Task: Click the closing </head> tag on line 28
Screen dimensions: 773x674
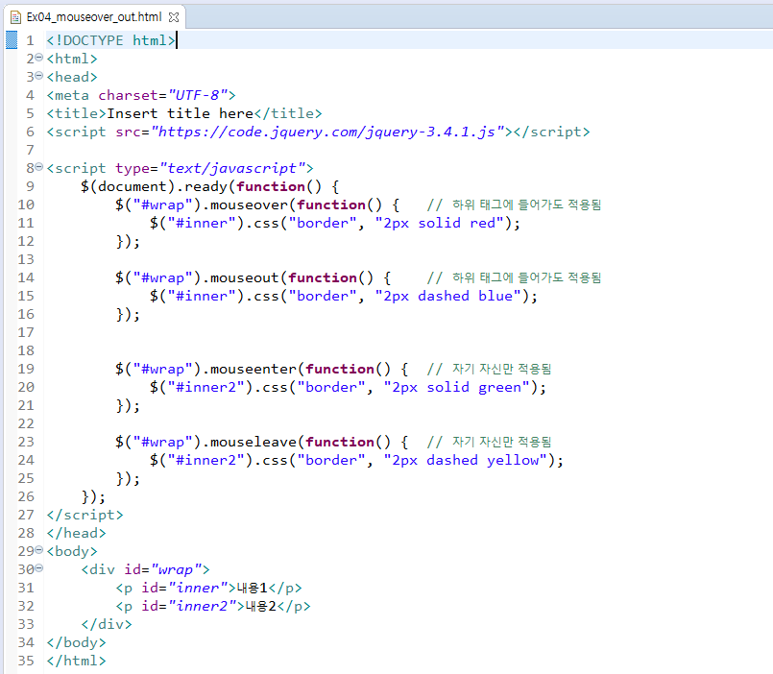Action: click(x=77, y=533)
